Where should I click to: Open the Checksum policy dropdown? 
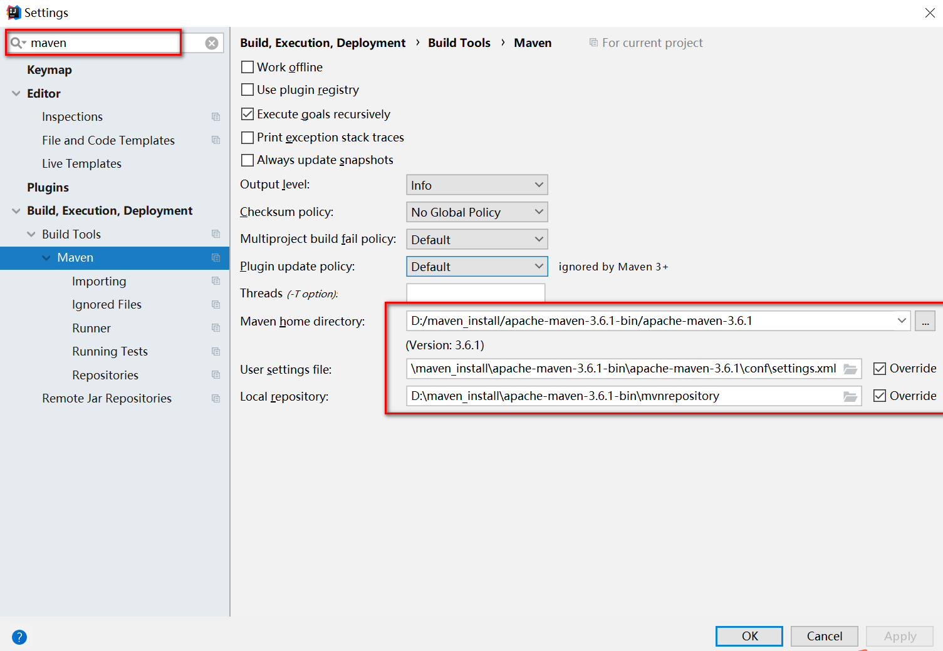click(477, 212)
